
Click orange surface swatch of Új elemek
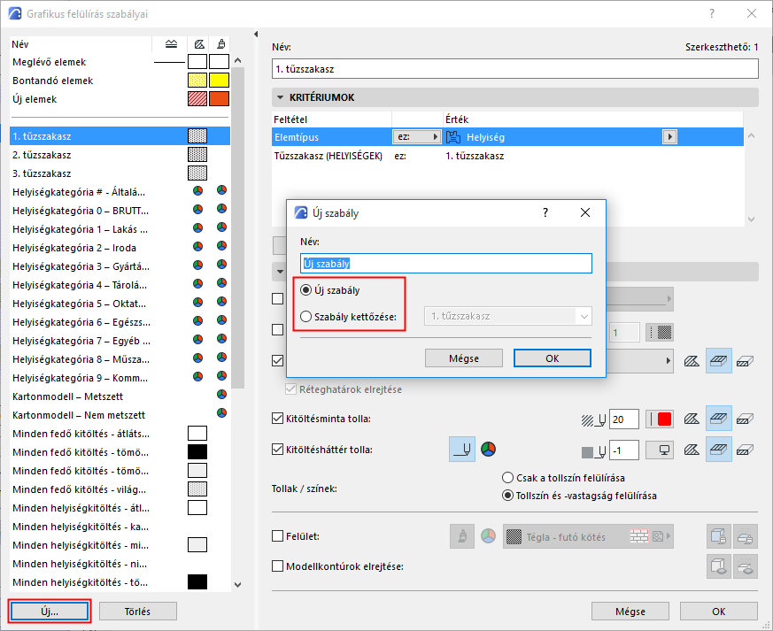click(219, 98)
